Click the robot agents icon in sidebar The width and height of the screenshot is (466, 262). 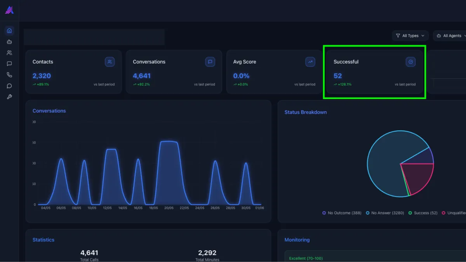[9, 42]
